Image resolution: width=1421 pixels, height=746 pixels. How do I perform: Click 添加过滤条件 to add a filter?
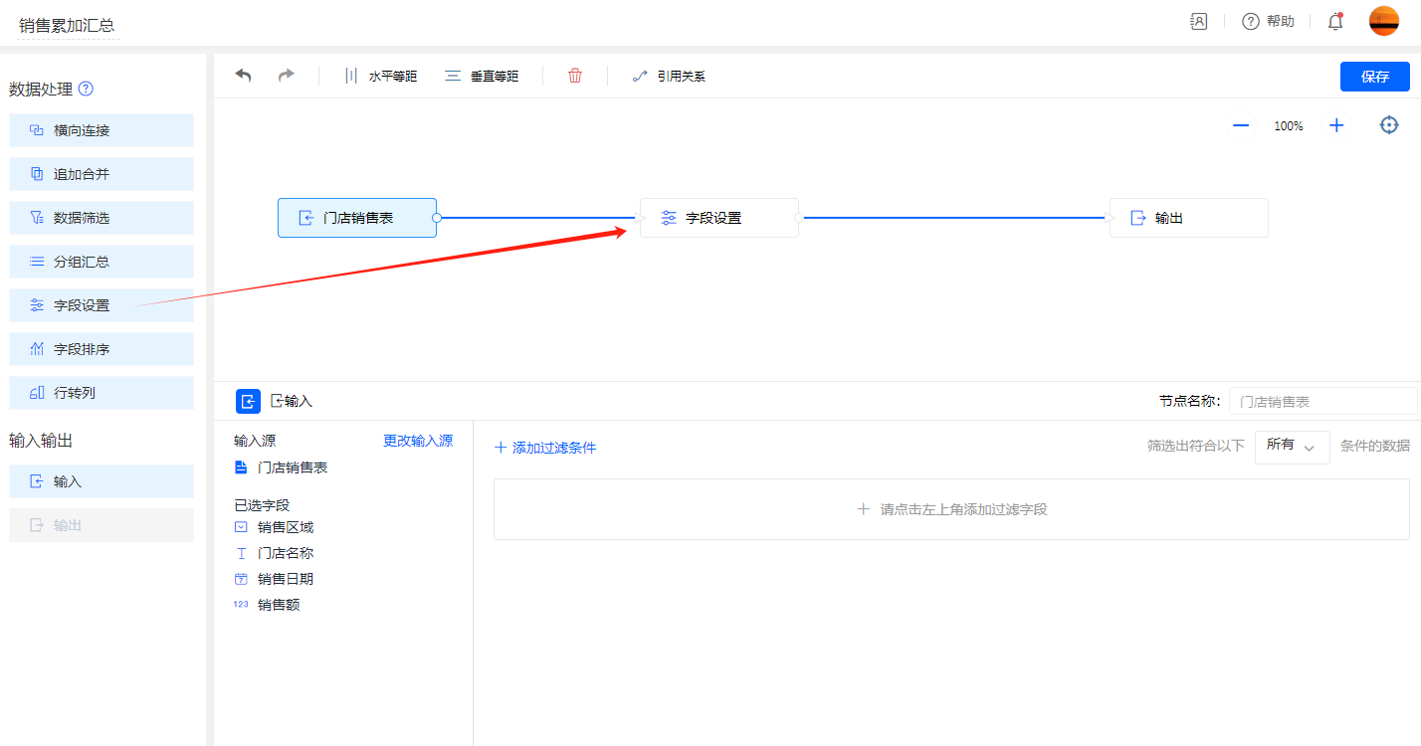coord(545,448)
